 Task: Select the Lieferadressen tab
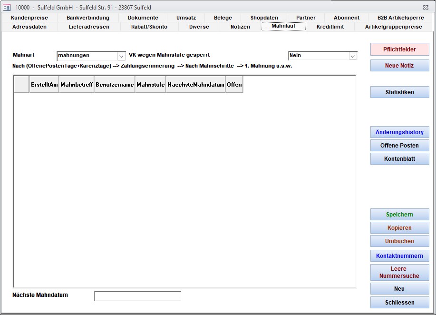coord(89,27)
